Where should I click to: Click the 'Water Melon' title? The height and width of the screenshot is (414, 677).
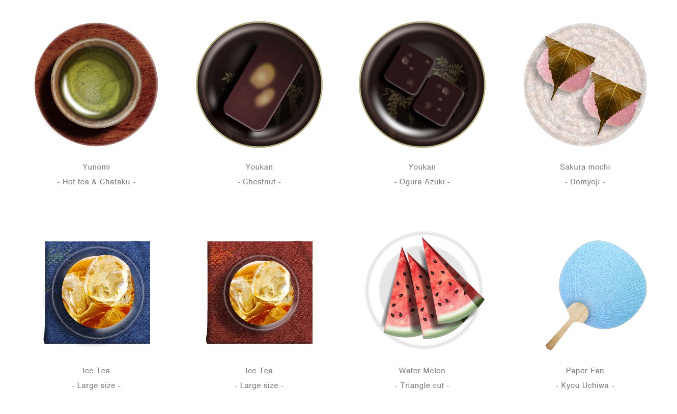pos(422,371)
